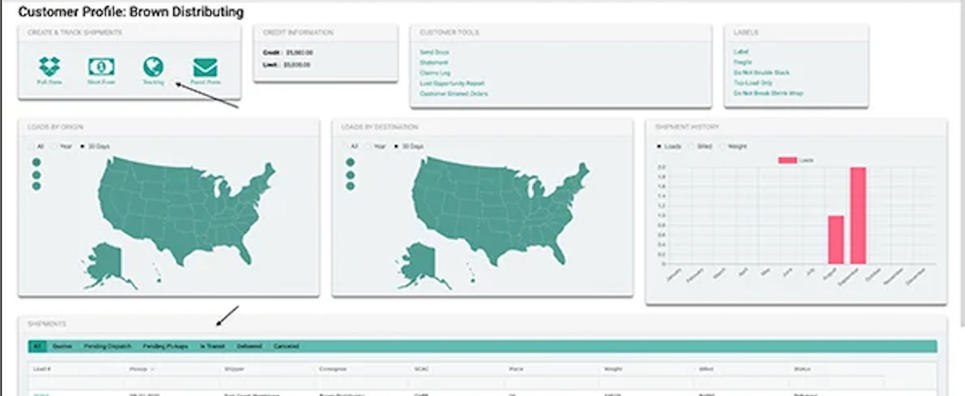
Task: Sort by the SCAC column header
Action: point(421,369)
